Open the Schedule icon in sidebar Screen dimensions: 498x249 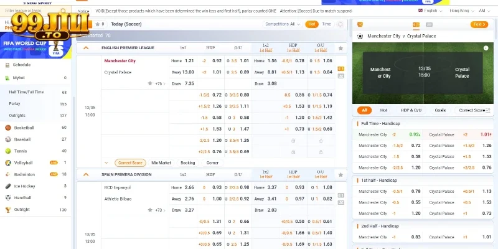pos(7,65)
